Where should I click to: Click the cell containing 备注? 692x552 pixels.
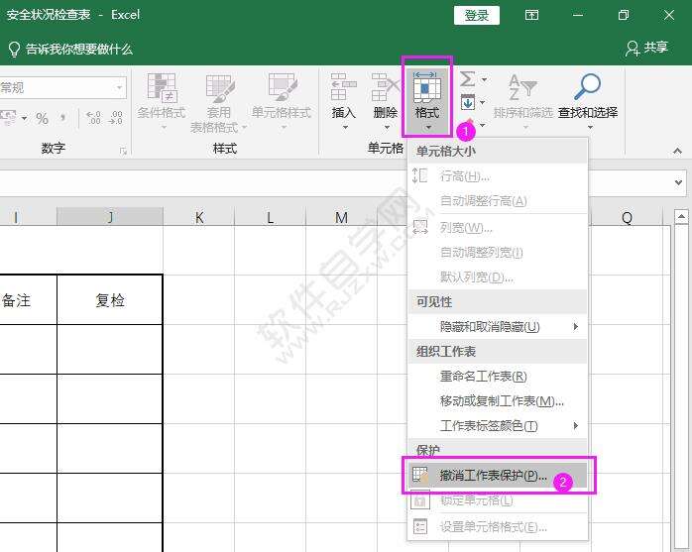[28, 299]
